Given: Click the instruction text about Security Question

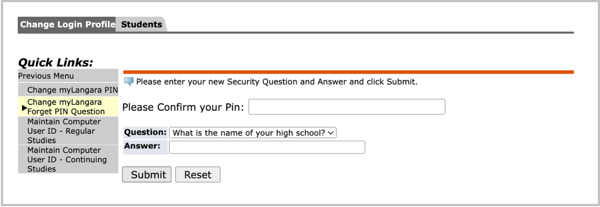Looking at the screenshot, I should (277, 82).
